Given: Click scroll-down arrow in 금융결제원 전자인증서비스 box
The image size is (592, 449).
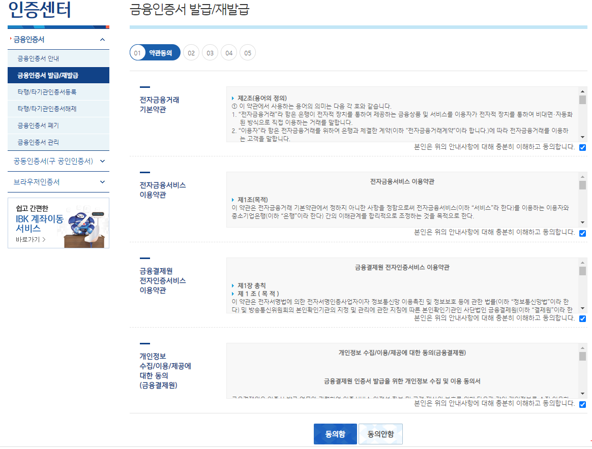Looking at the screenshot, I should pyautogui.click(x=582, y=308).
